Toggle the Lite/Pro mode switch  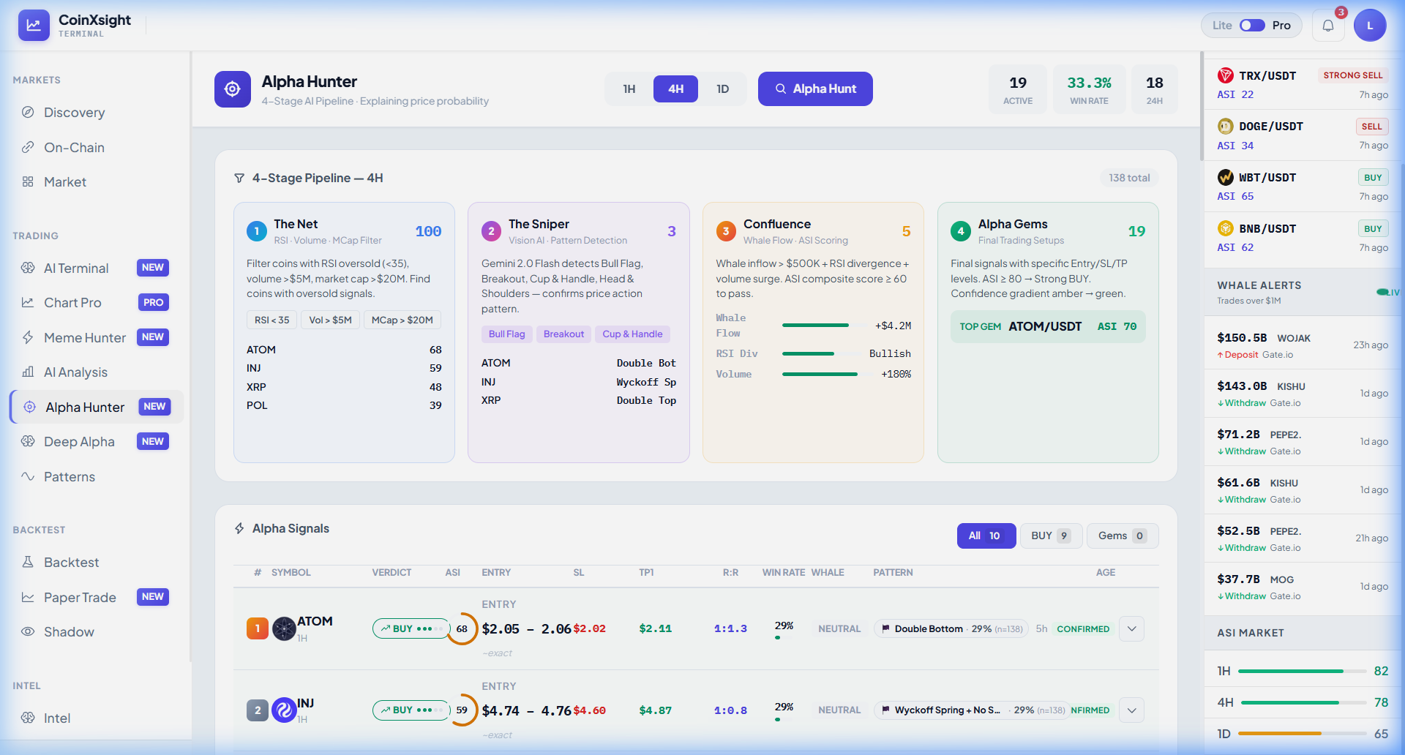point(1252,26)
